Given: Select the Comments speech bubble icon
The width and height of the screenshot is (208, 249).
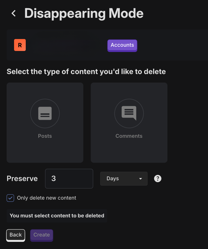Looking at the screenshot, I should point(129,114).
